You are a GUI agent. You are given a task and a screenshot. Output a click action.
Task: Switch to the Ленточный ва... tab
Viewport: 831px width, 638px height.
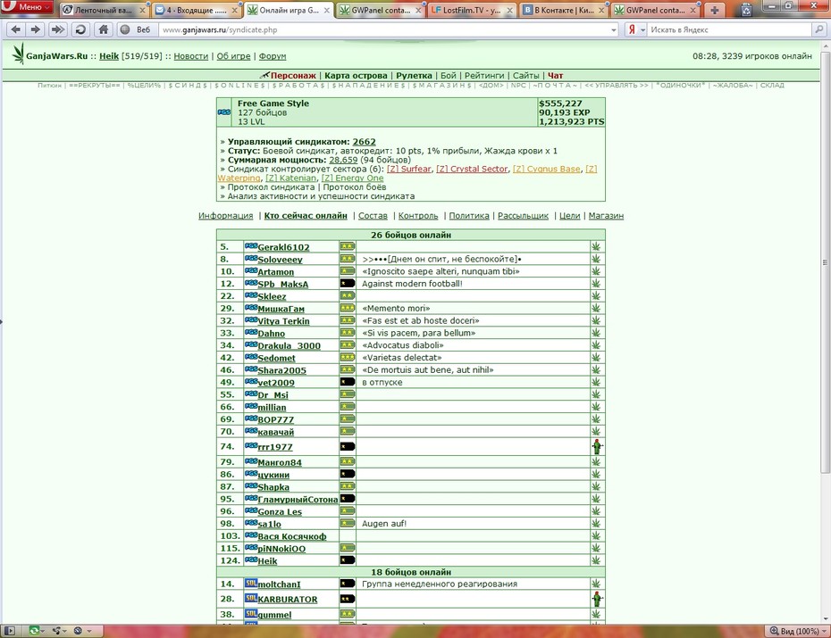click(x=104, y=10)
